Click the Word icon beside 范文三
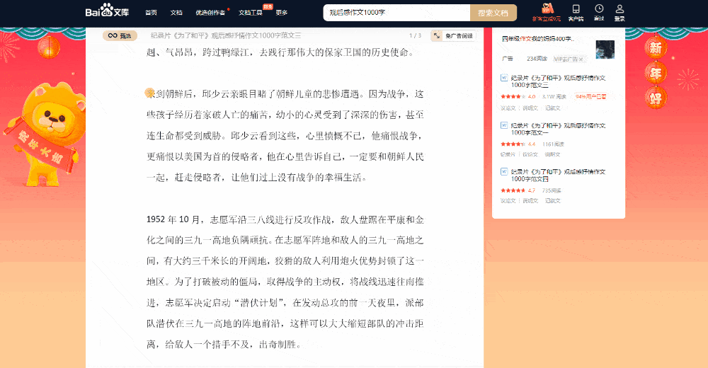The height and width of the screenshot is (368, 708). coord(504,78)
